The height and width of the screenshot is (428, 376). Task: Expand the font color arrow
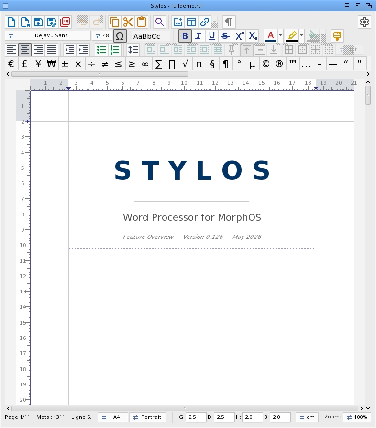tap(280, 35)
